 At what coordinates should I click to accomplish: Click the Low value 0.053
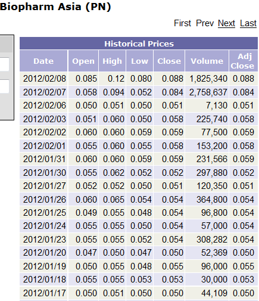tap(141, 280)
